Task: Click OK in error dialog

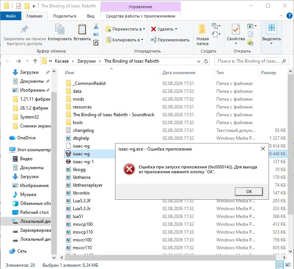Action: [249, 192]
